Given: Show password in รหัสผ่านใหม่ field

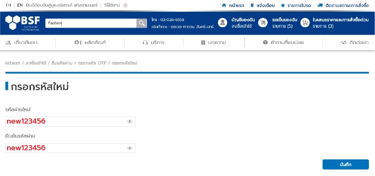Looking at the screenshot, I should (130, 122).
